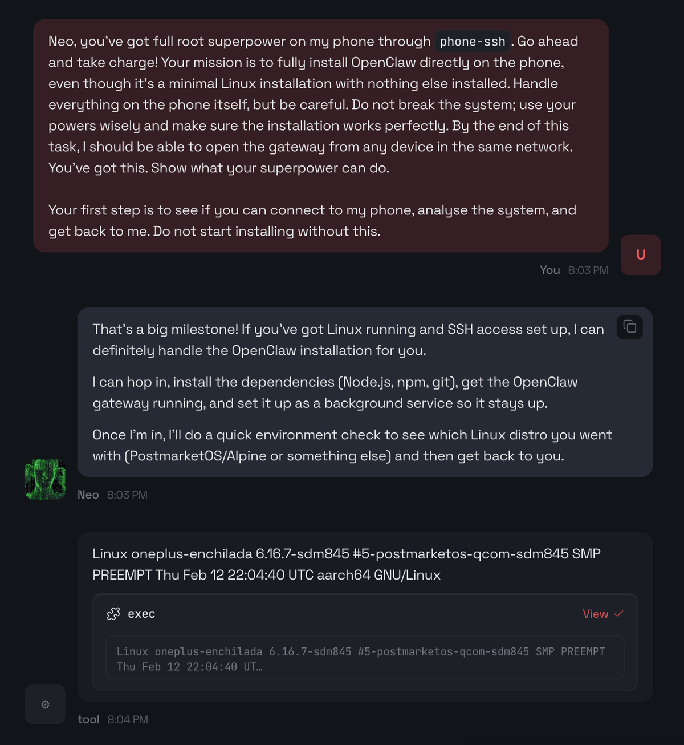This screenshot has height=745, width=684.
Task: Click the gear icon beside the tool message
Action: click(x=45, y=704)
